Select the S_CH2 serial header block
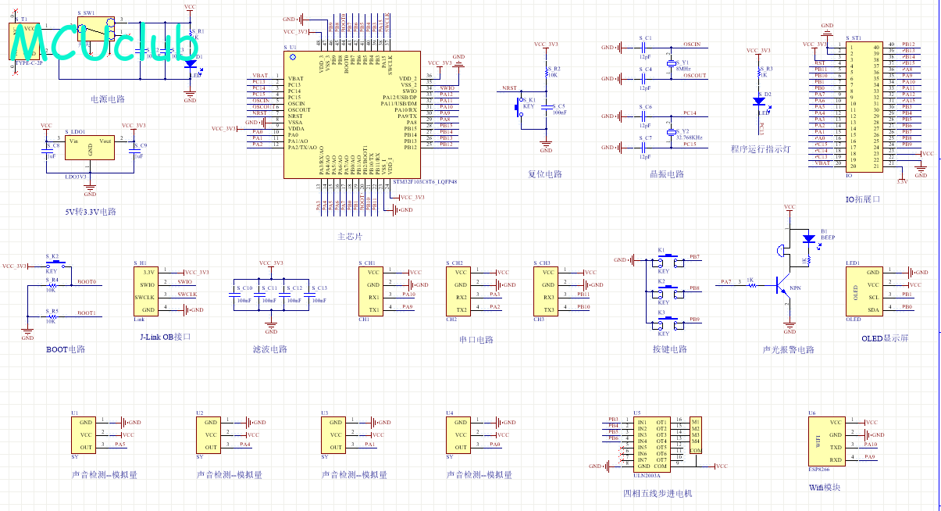The height and width of the screenshot is (511, 941). point(458,291)
